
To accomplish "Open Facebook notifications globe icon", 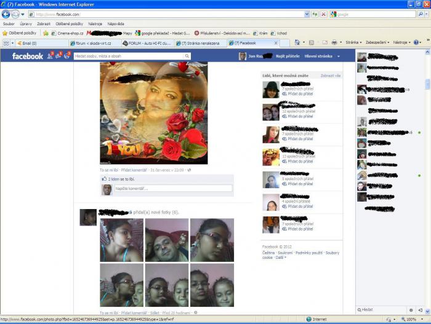I will pyautogui.click(x=66, y=56).
